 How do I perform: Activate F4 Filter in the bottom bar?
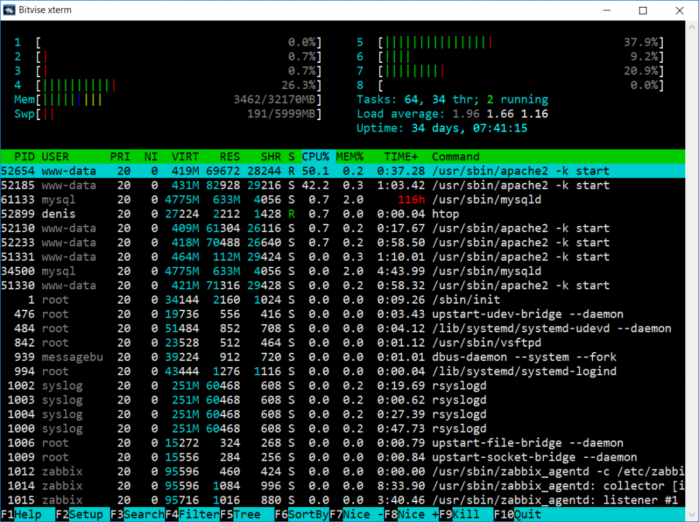pos(192,514)
